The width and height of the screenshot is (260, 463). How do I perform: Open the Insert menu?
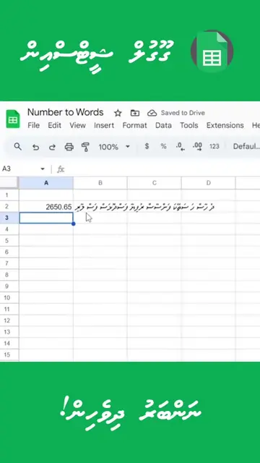tap(104, 125)
